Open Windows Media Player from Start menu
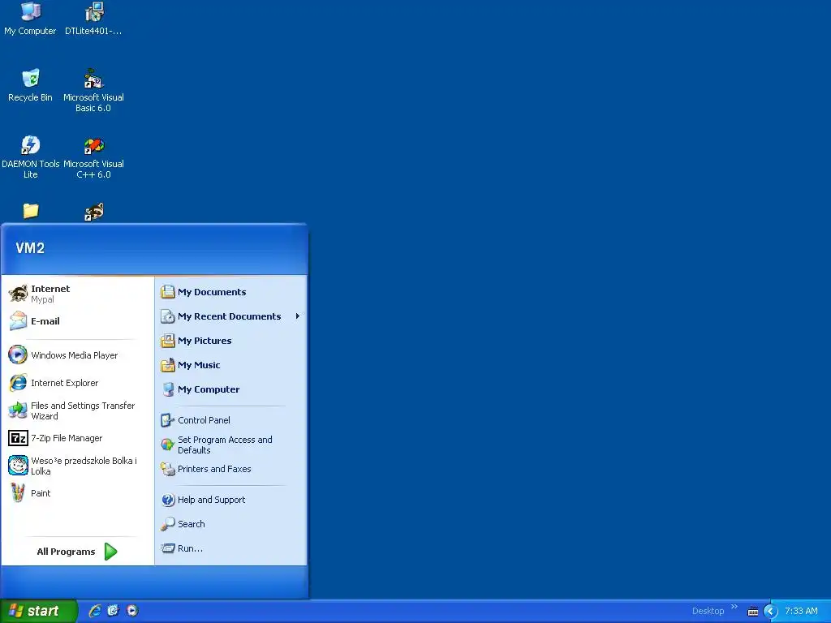This screenshot has width=831, height=623. (78, 355)
